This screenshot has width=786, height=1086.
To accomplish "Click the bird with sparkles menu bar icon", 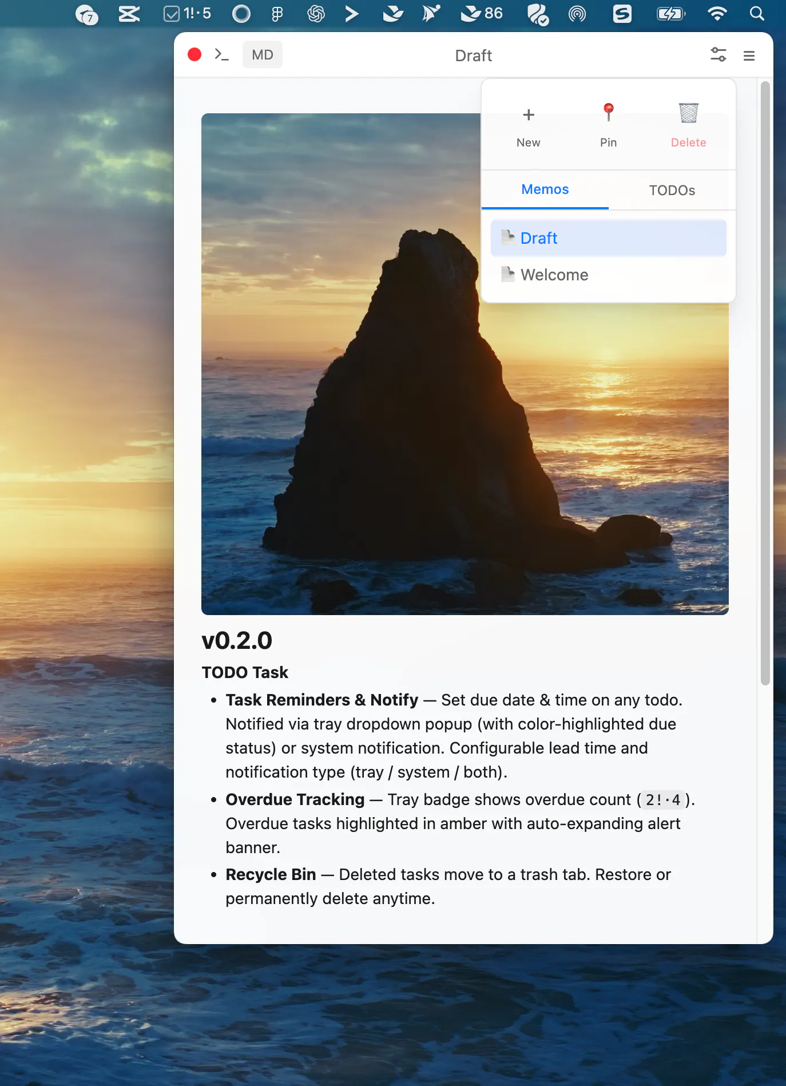I will [x=431, y=13].
